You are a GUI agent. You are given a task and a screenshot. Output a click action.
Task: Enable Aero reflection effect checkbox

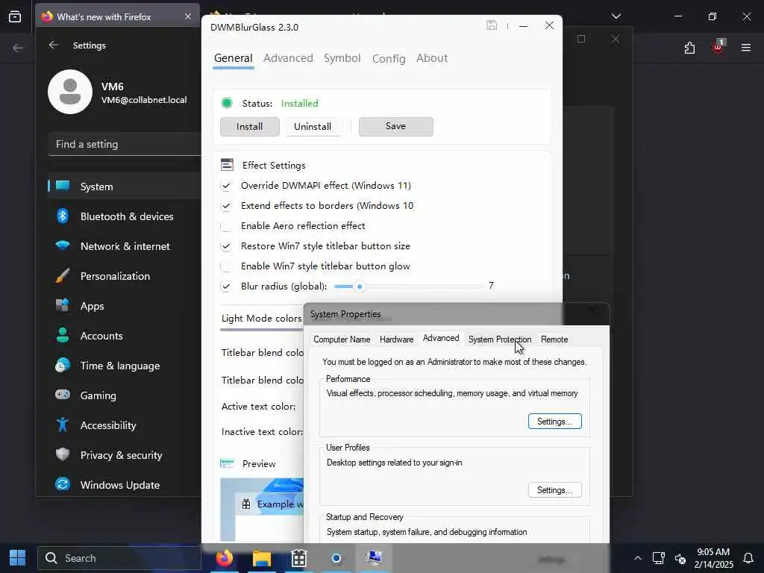(x=225, y=226)
